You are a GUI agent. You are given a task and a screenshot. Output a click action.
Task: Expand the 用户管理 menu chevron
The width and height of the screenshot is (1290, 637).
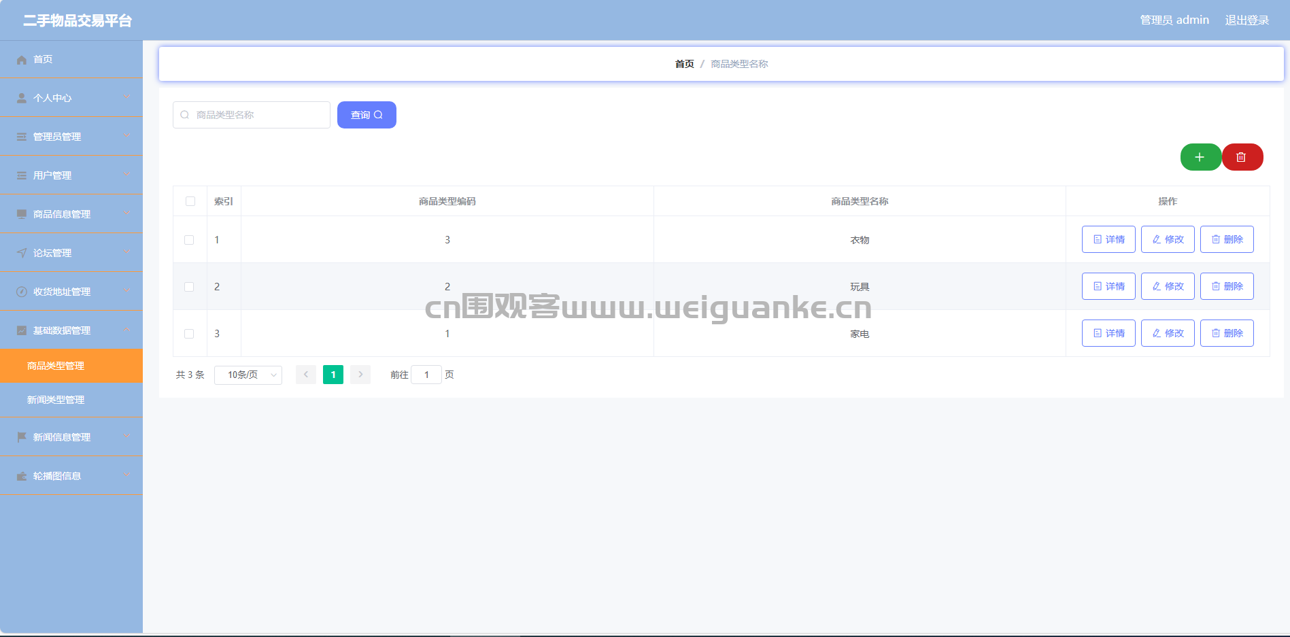click(x=126, y=175)
